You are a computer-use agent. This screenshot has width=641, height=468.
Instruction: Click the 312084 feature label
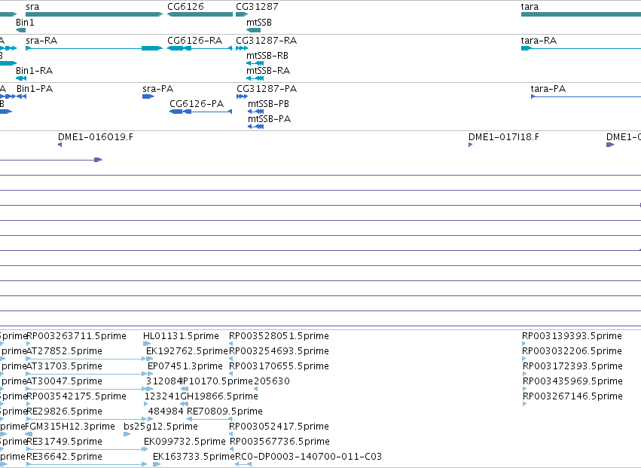(x=163, y=381)
